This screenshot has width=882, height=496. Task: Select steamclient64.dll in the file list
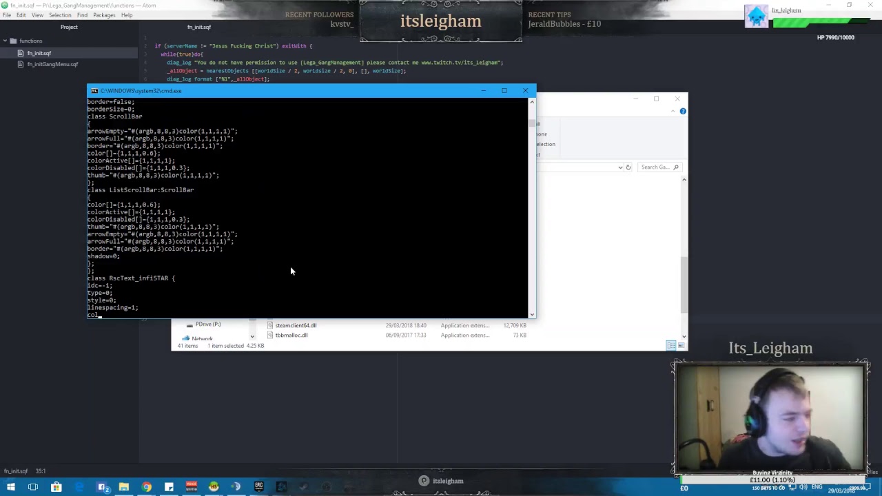296,325
